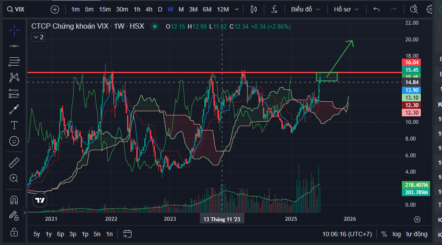Toggle the log scale option

(397, 234)
